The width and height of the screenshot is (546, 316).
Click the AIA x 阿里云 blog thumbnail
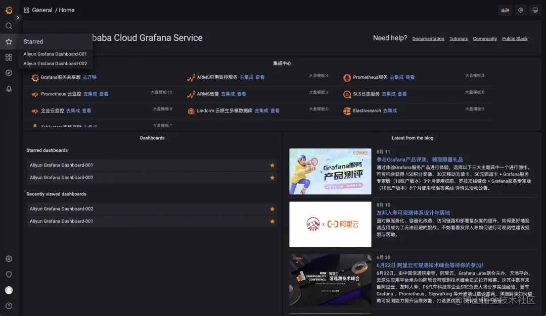pos(330,224)
